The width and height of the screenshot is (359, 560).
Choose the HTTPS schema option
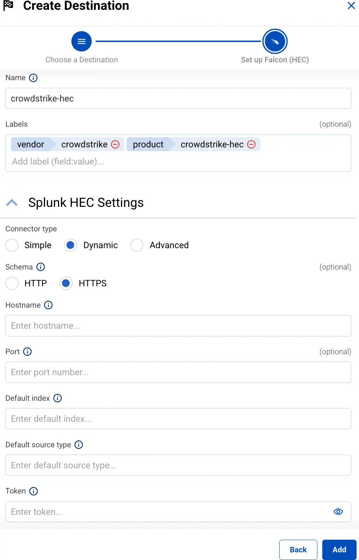pyautogui.click(x=66, y=283)
